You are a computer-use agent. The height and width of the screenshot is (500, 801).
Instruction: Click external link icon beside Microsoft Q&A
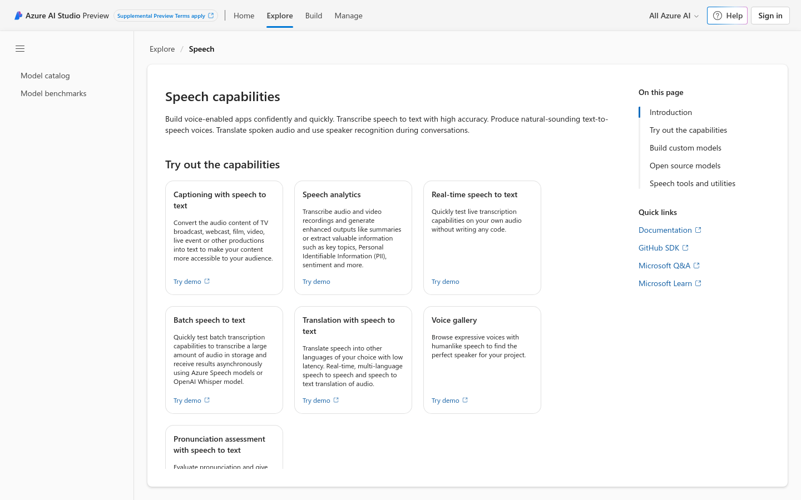point(696,266)
